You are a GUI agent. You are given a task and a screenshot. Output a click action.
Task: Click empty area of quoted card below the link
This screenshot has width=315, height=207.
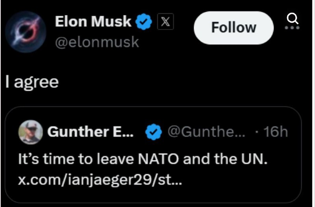click(x=157, y=194)
